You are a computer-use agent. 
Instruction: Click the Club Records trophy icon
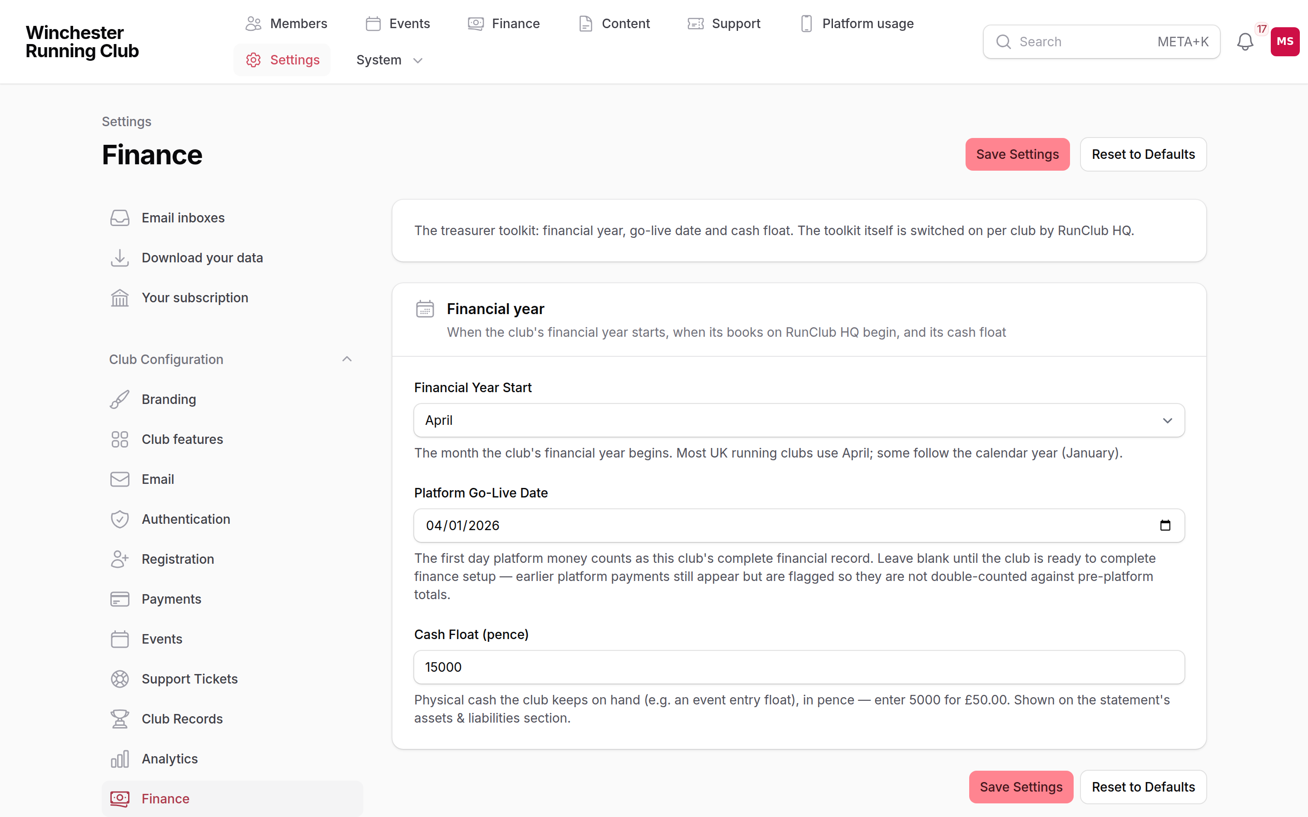pyautogui.click(x=119, y=719)
